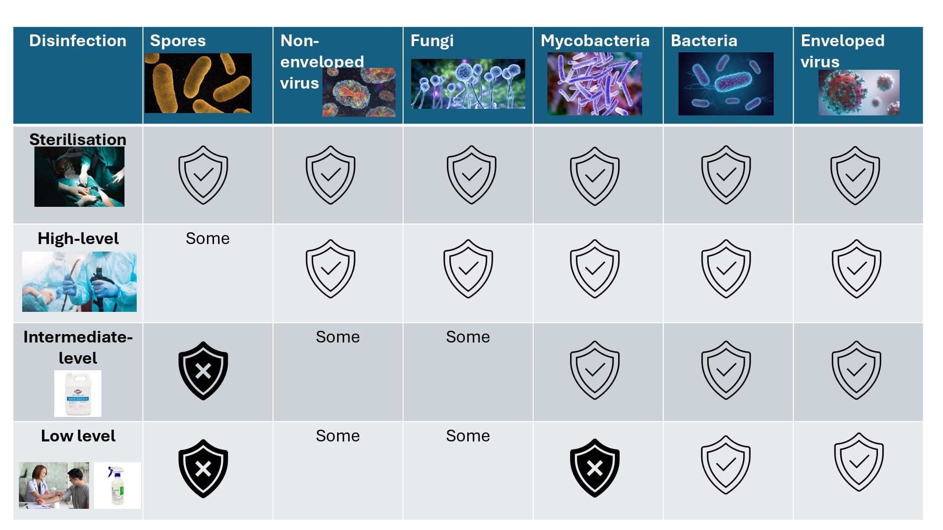
Task: Click the Low level Bacteria checkmark shield
Action: tap(726, 465)
